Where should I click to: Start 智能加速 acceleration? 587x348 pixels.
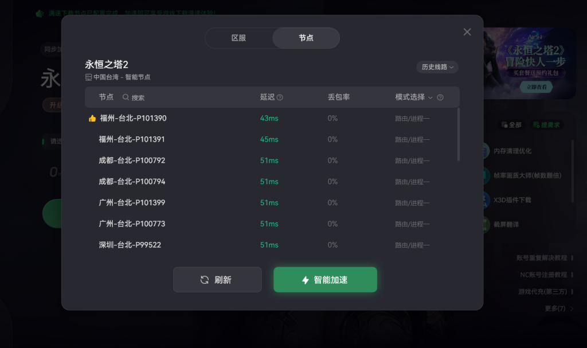pyautogui.click(x=326, y=280)
